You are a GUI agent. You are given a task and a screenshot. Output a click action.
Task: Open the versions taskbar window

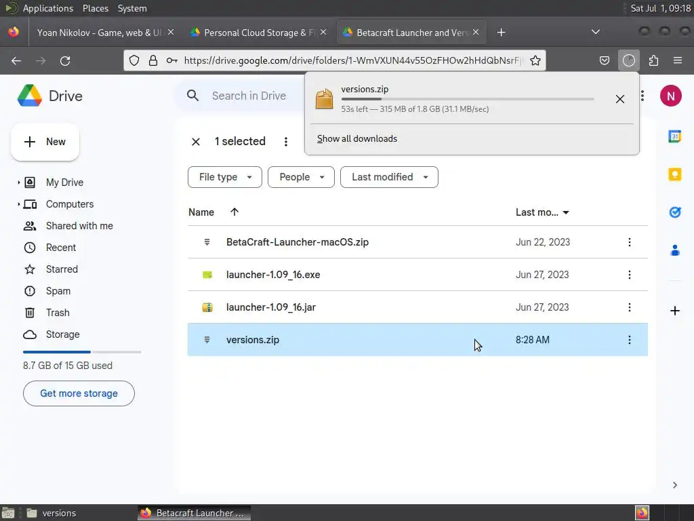[x=52, y=513]
